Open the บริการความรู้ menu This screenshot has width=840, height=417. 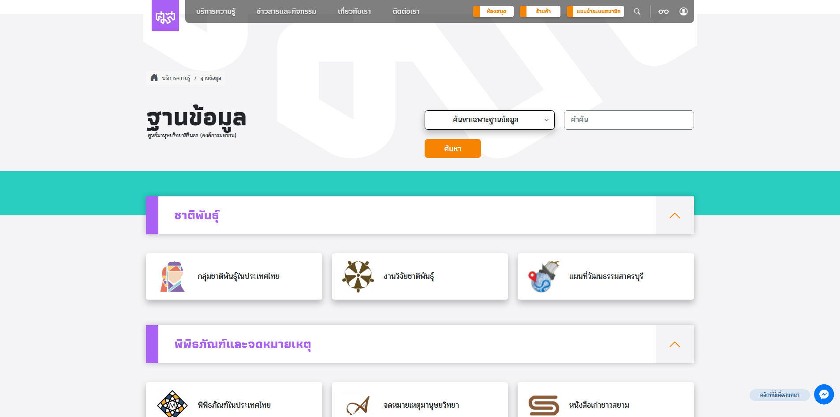coord(216,11)
